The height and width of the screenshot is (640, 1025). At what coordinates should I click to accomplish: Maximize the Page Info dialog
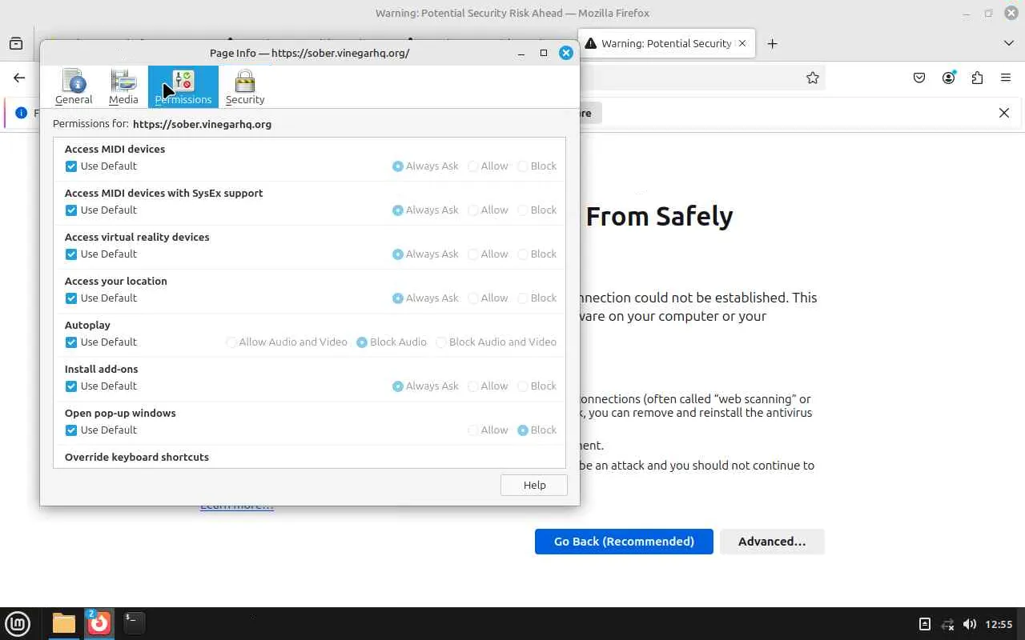(x=544, y=53)
